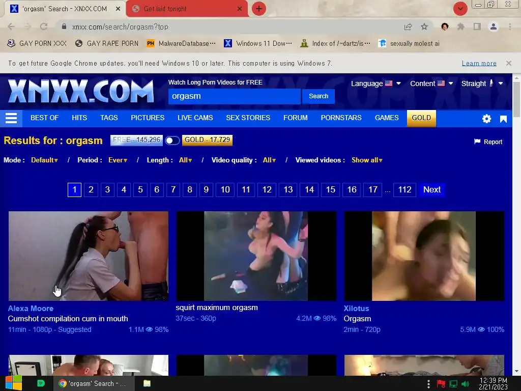Go to results page 2
This screenshot has height=391, width=521.
point(91,189)
